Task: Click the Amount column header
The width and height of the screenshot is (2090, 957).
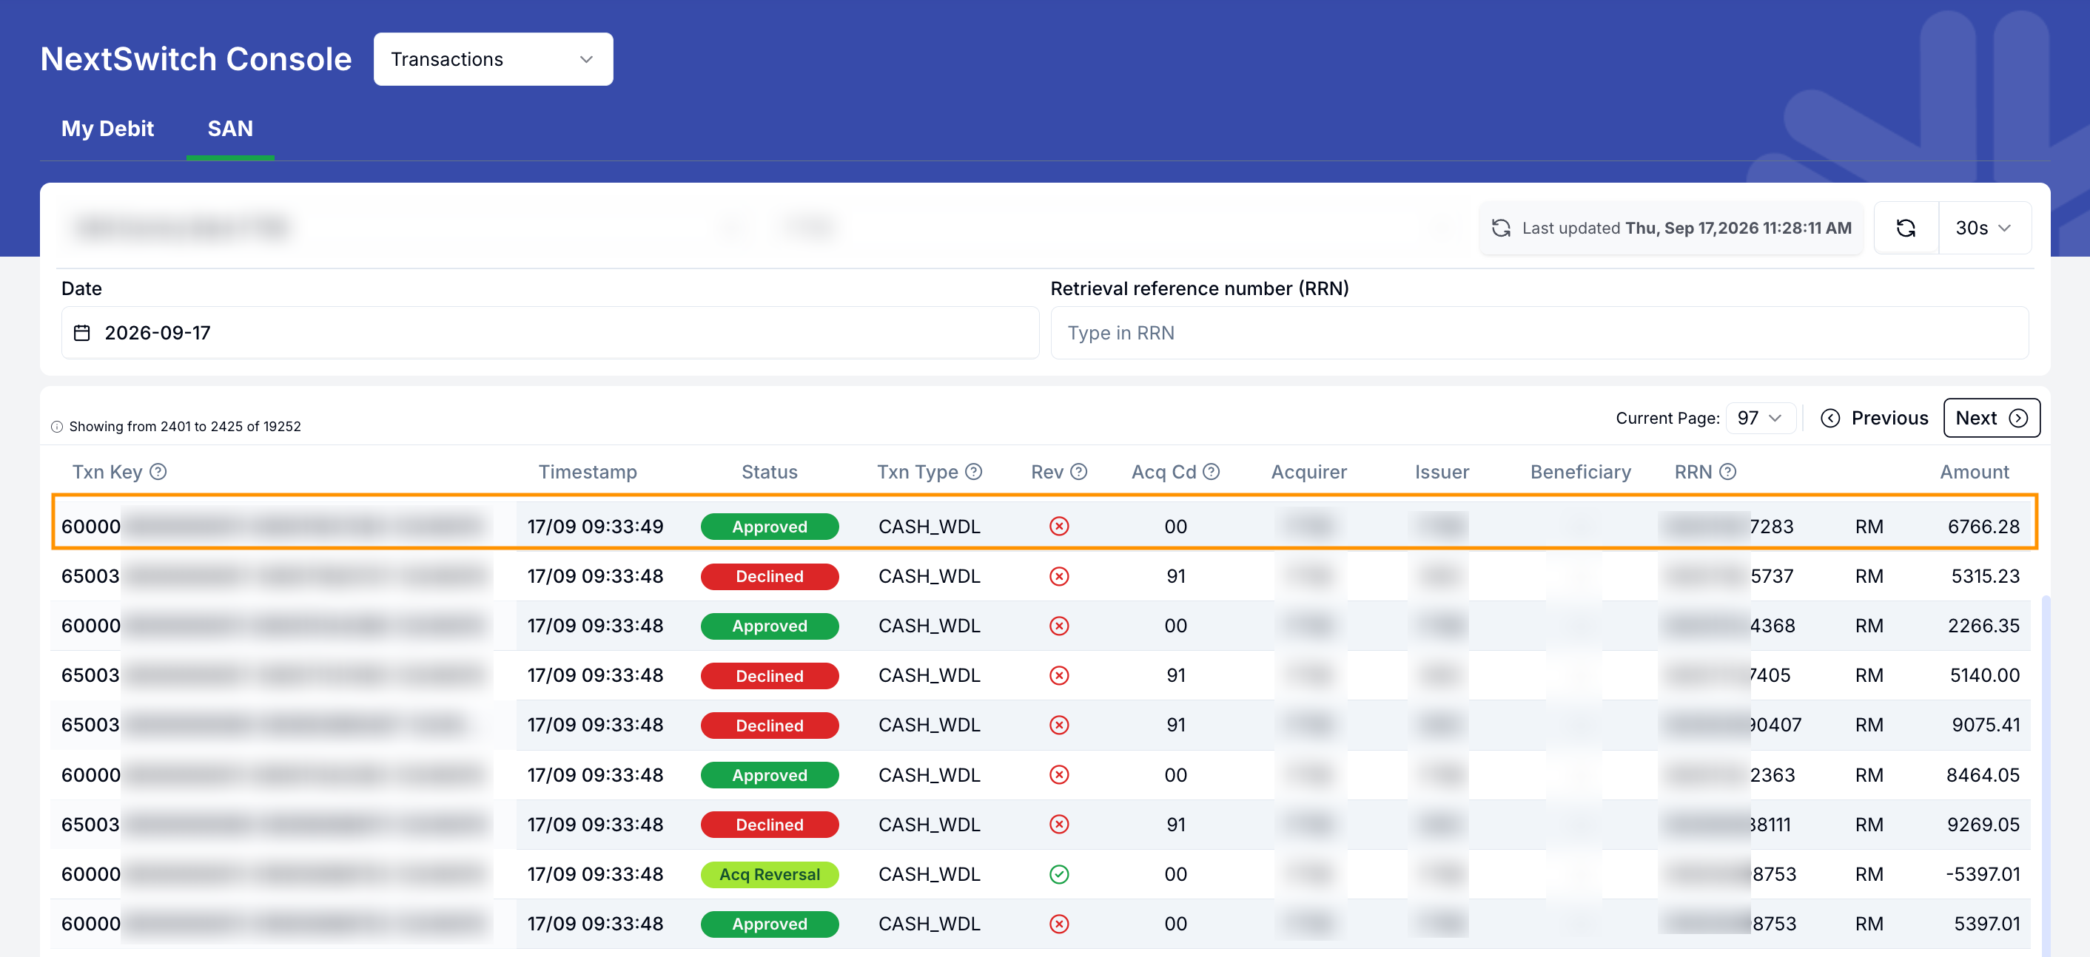Action: pos(1974,471)
